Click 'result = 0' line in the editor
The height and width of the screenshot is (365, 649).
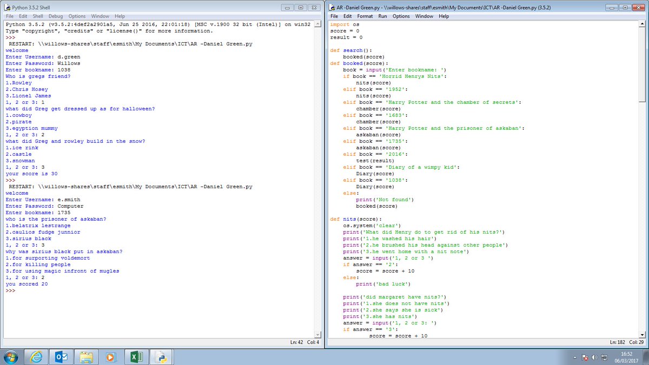point(346,37)
